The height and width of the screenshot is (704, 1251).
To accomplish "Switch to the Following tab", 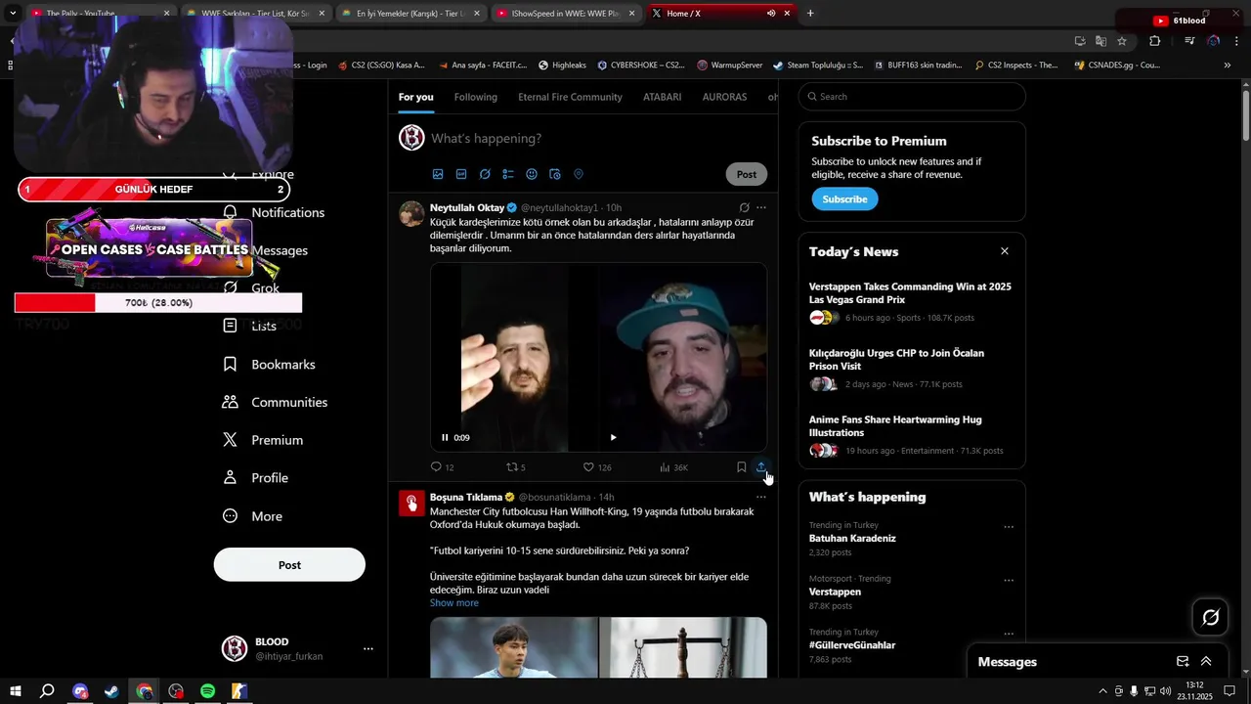I will pyautogui.click(x=476, y=97).
